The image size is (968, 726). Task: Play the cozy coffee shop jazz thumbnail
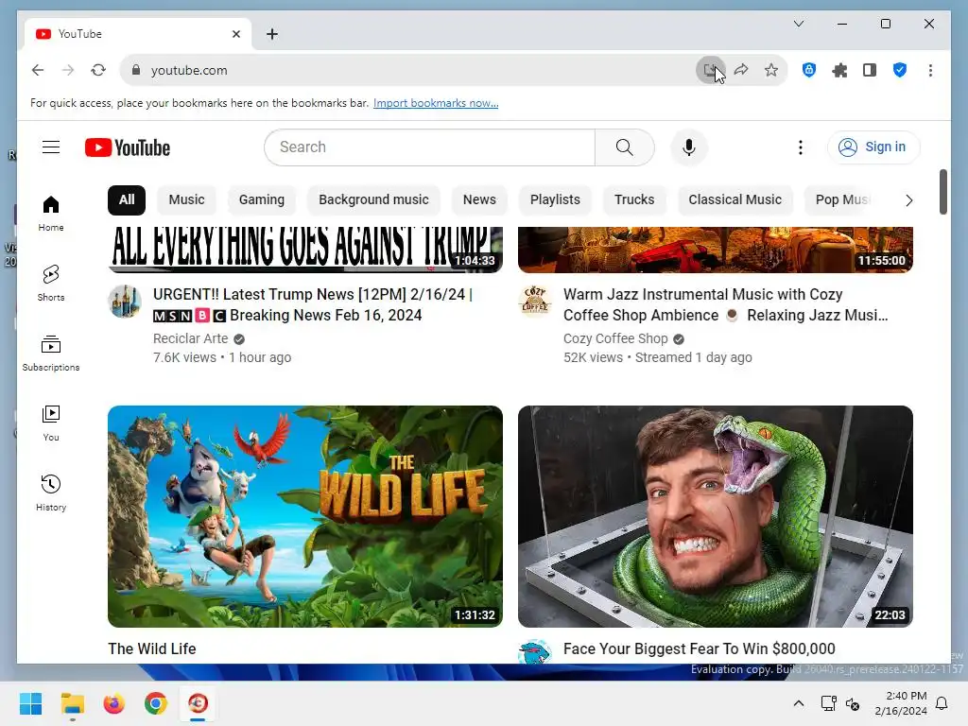point(715,250)
